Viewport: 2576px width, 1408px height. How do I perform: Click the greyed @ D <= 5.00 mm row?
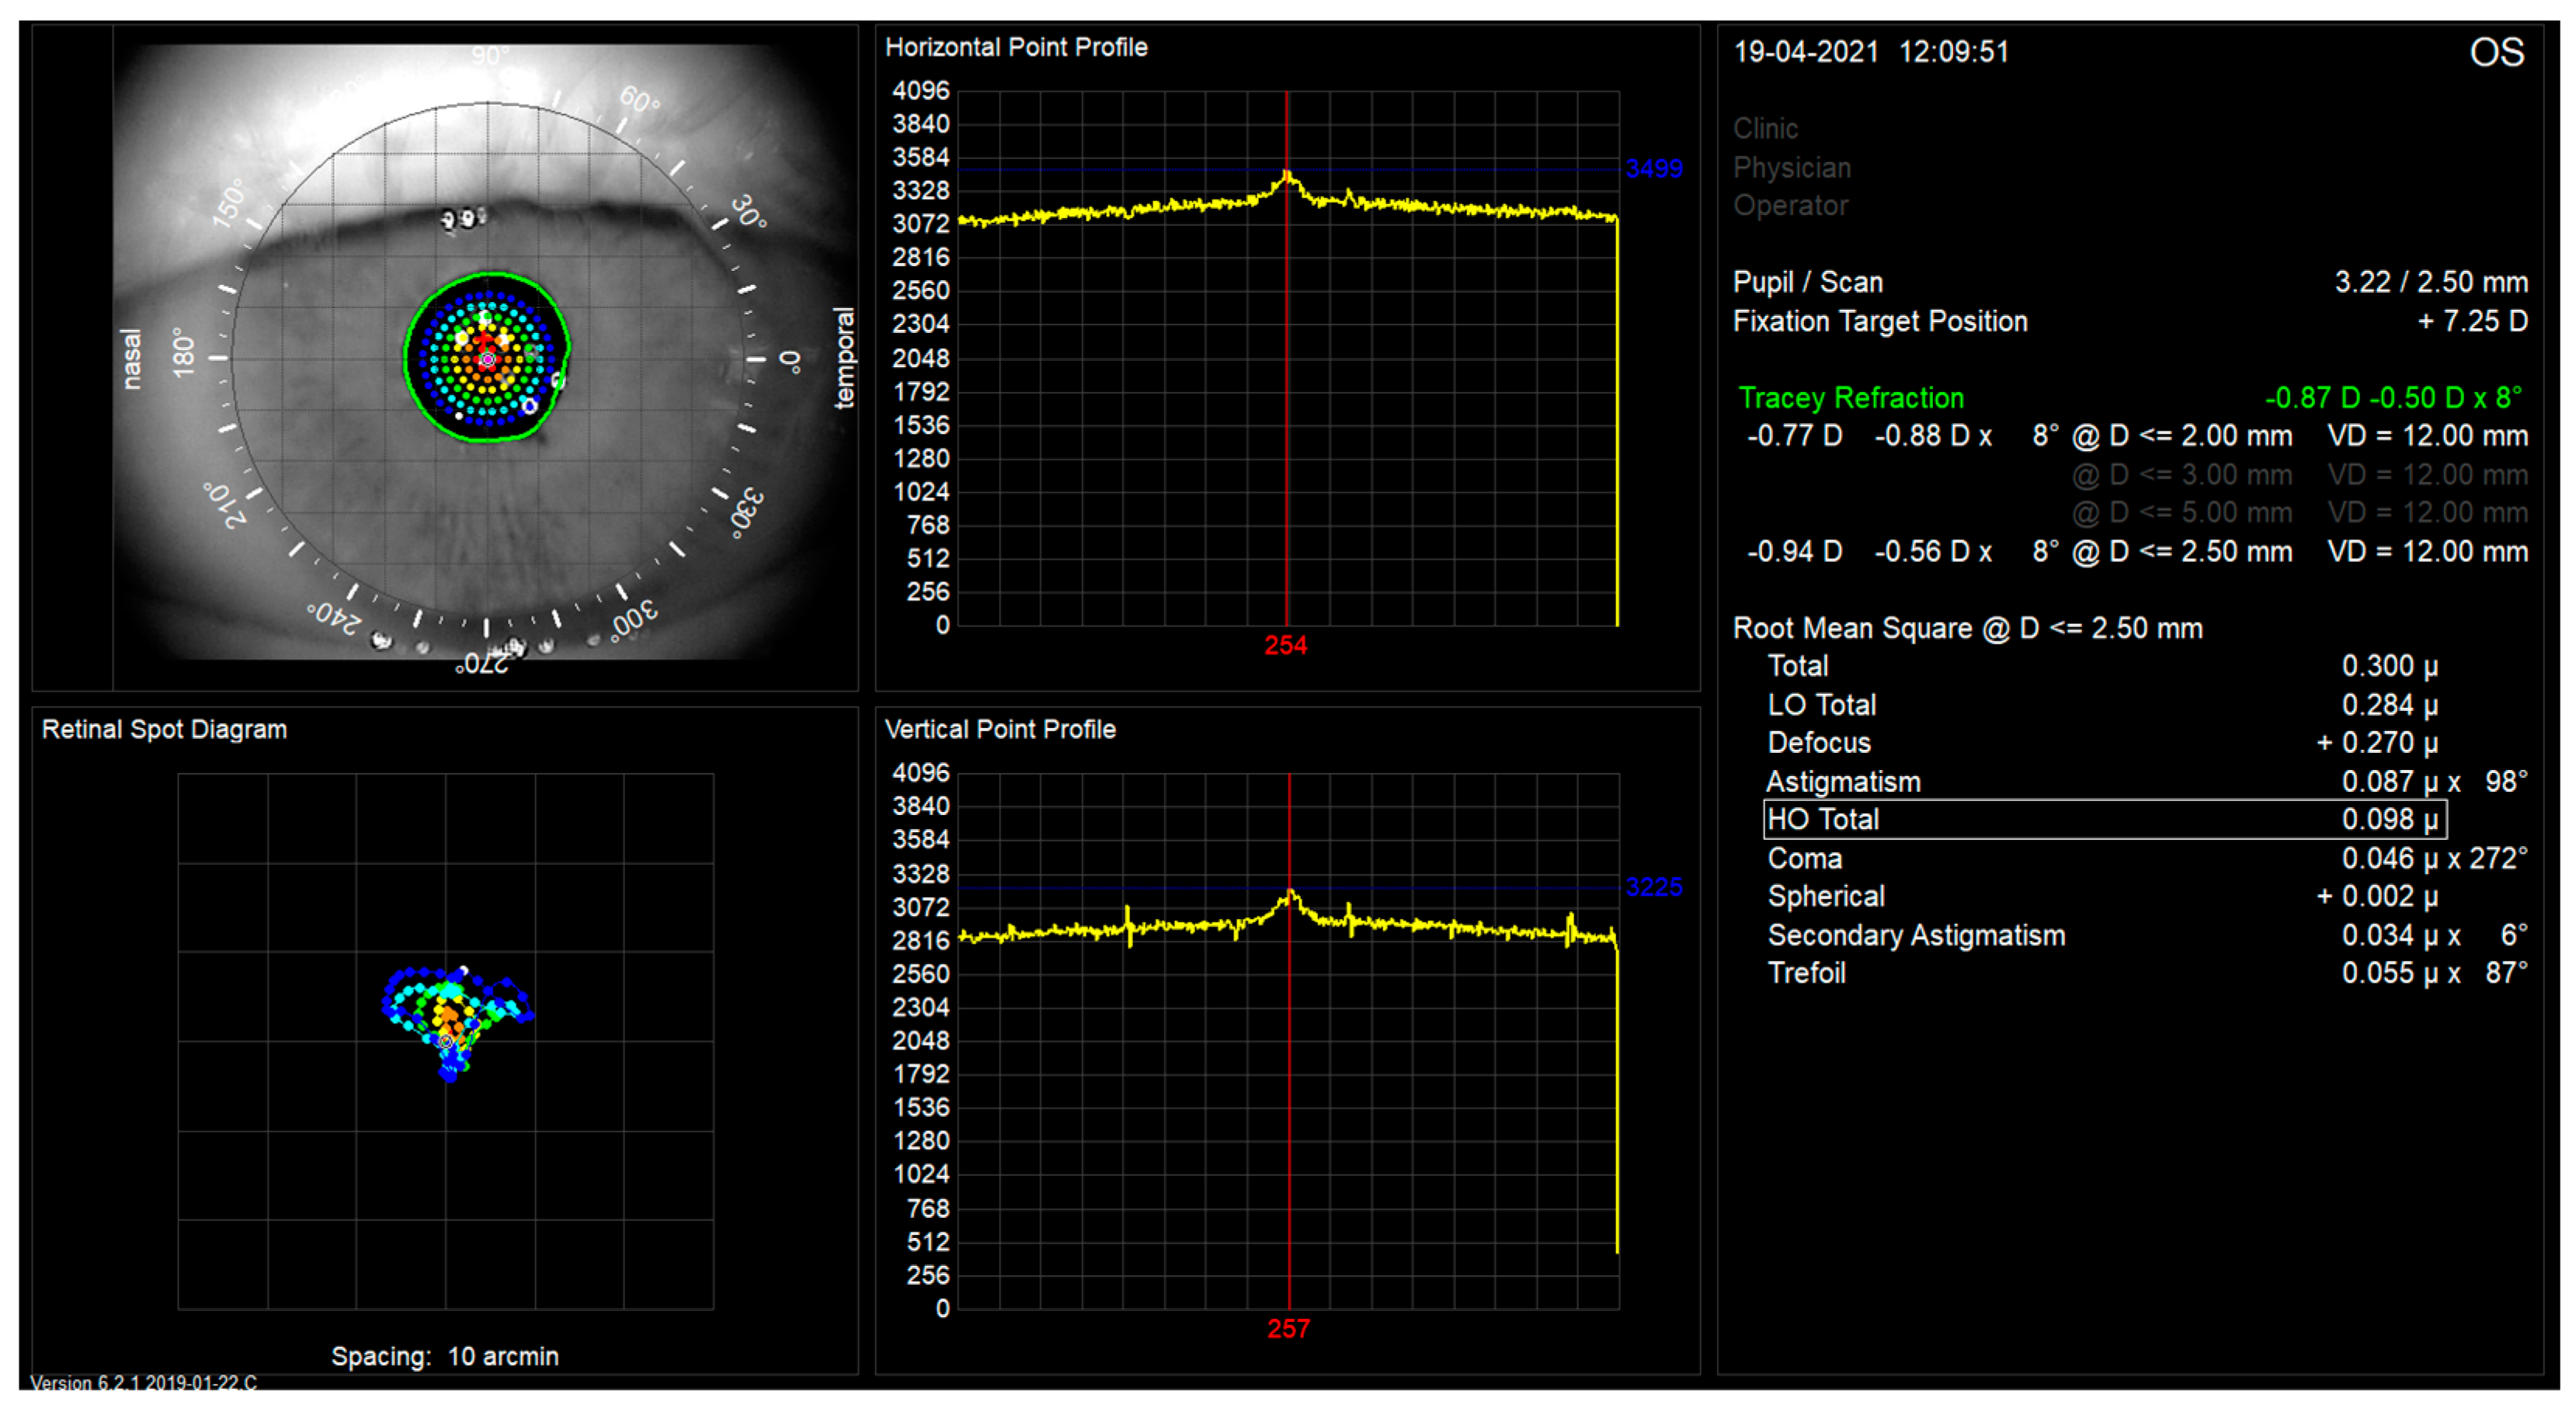2300,512
